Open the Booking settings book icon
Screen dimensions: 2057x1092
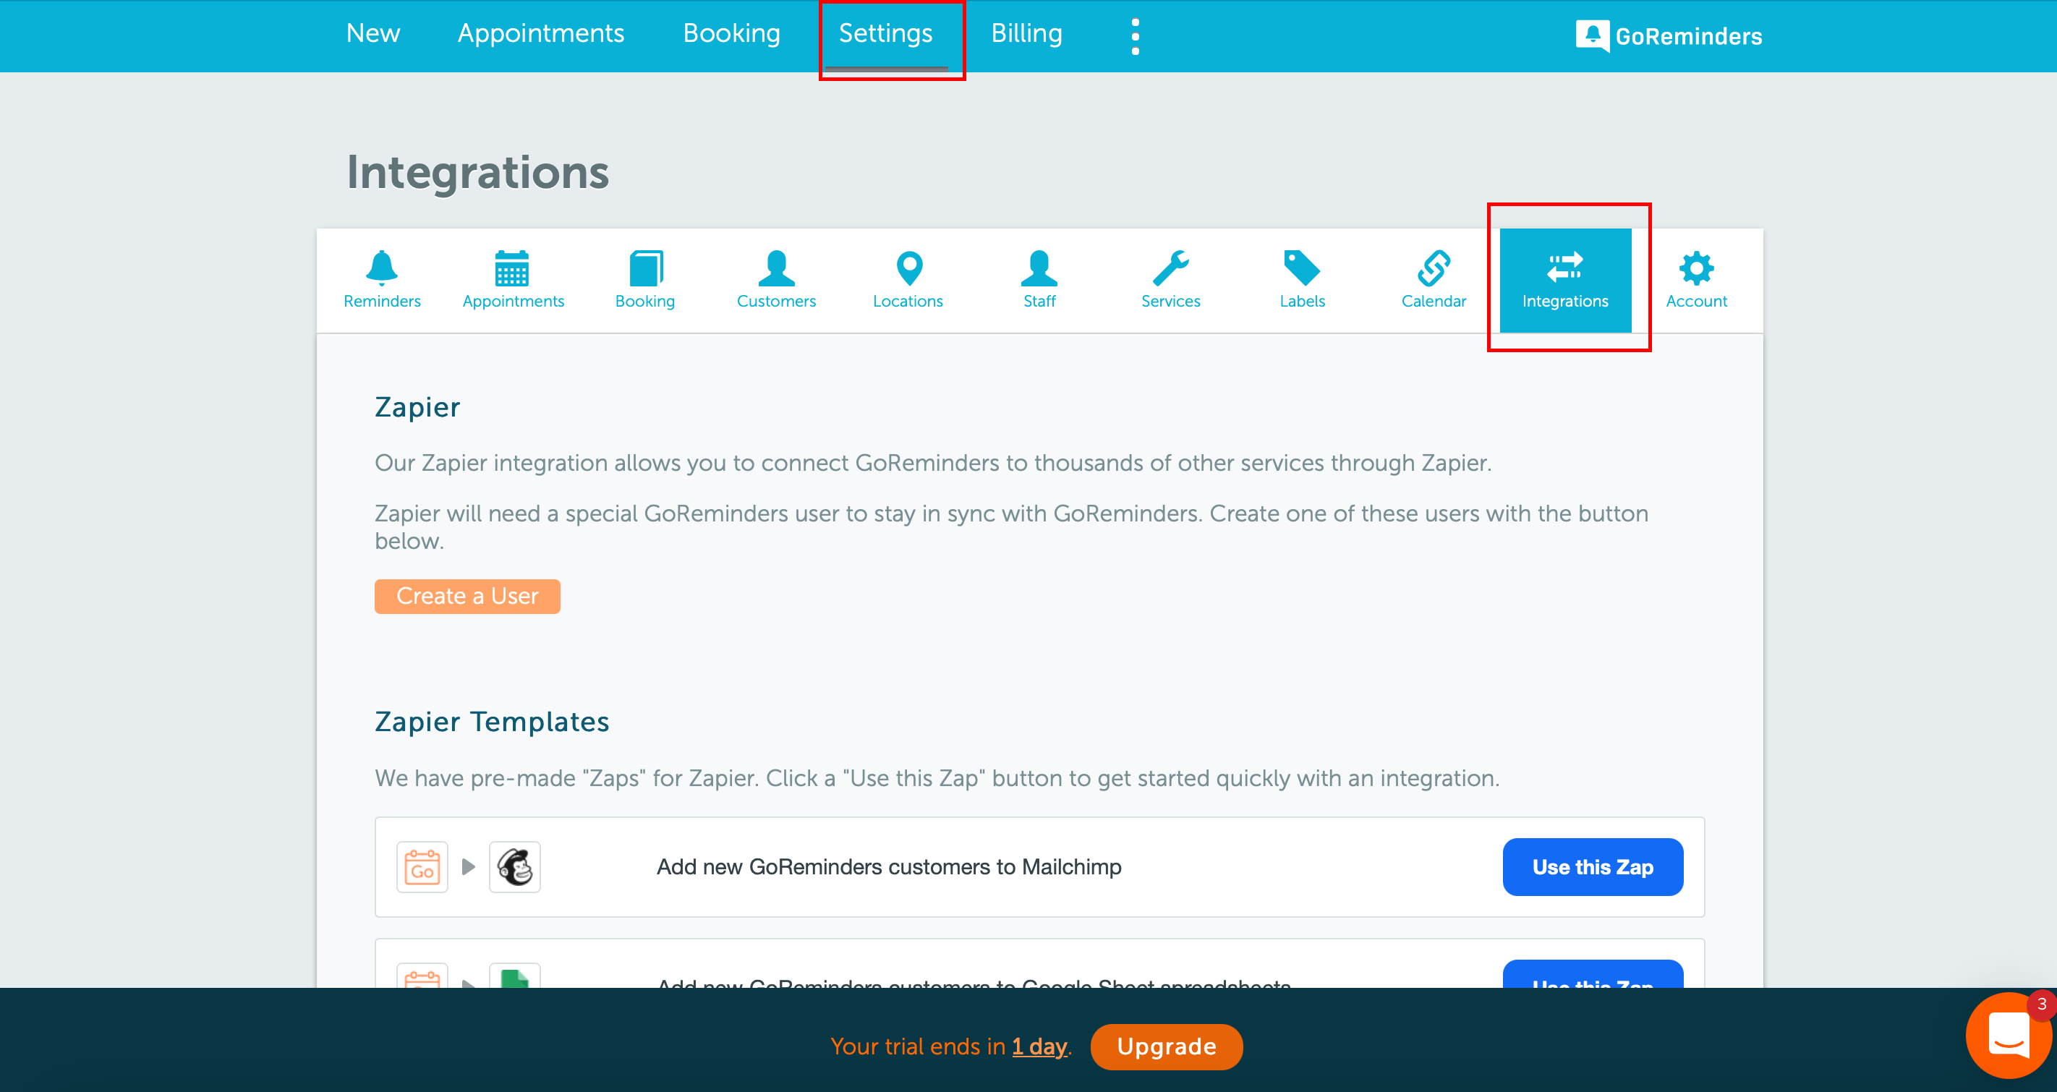(x=645, y=268)
